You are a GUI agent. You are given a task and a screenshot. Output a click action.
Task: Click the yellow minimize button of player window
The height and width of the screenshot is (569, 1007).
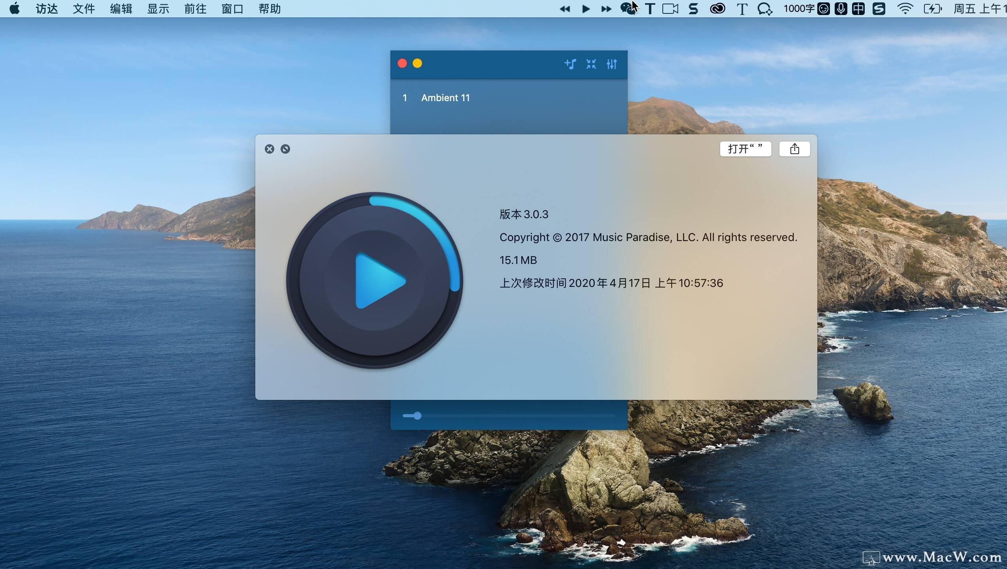coord(417,63)
